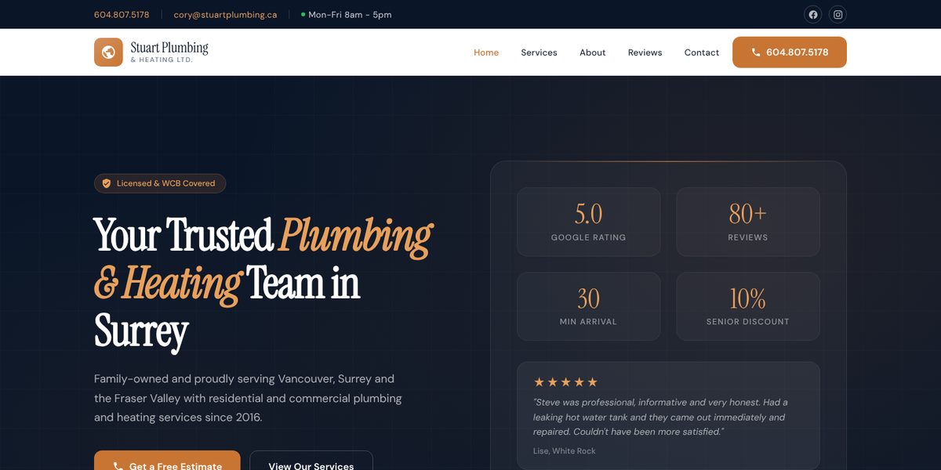Click the 5.0 Google Rating stat card
This screenshot has width=941, height=470.
pyautogui.click(x=588, y=222)
